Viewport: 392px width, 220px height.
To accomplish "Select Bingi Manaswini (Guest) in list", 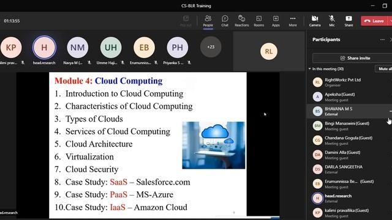I will (350, 126).
